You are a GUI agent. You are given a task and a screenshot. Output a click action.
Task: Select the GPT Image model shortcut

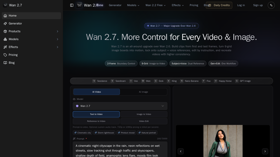pos(243,81)
